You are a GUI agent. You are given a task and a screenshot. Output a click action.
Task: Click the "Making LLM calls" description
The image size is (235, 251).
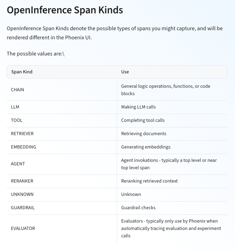click(x=138, y=107)
